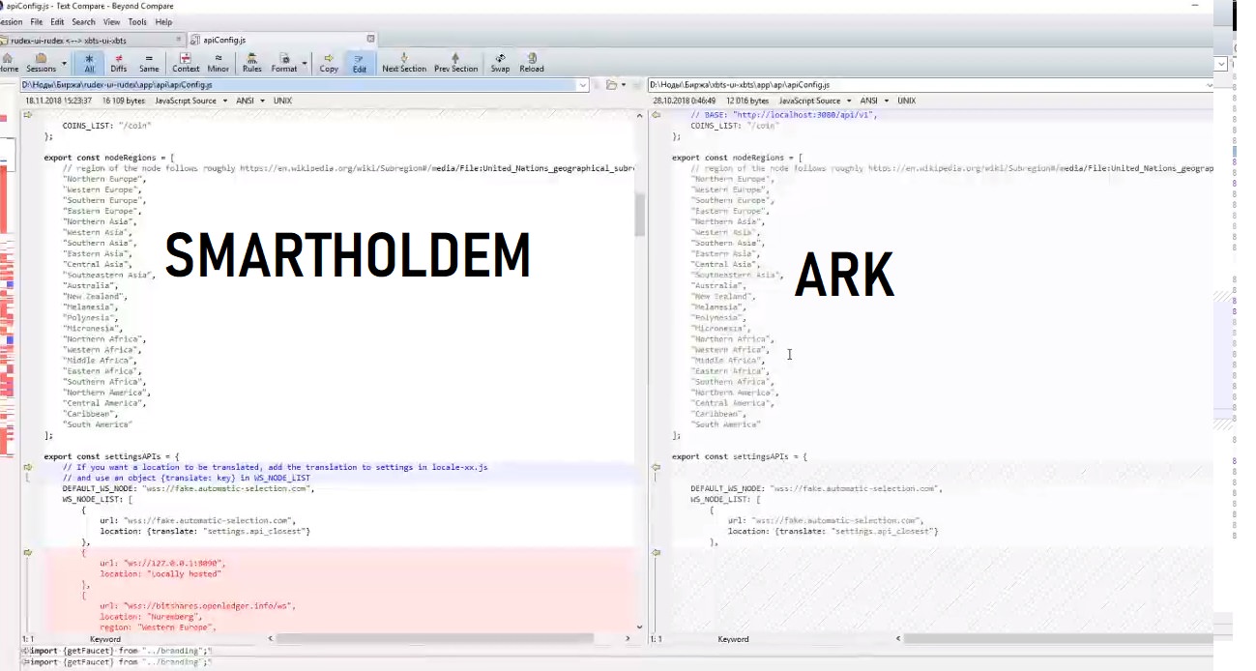Expand the left path history dropdown
Image resolution: width=1256 pixels, height=671 pixels.
tap(583, 85)
